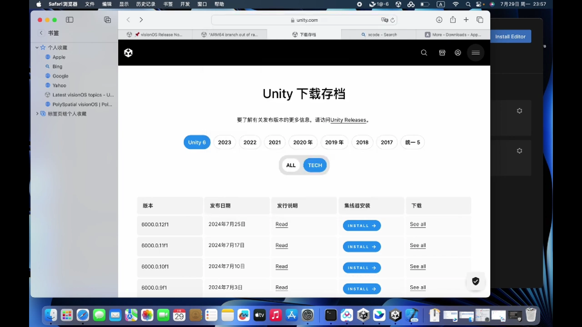Image resolution: width=582 pixels, height=327 pixels.
Task: Install Unity 6000.0.12f1 via INSTALL button
Action: click(362, 225)
